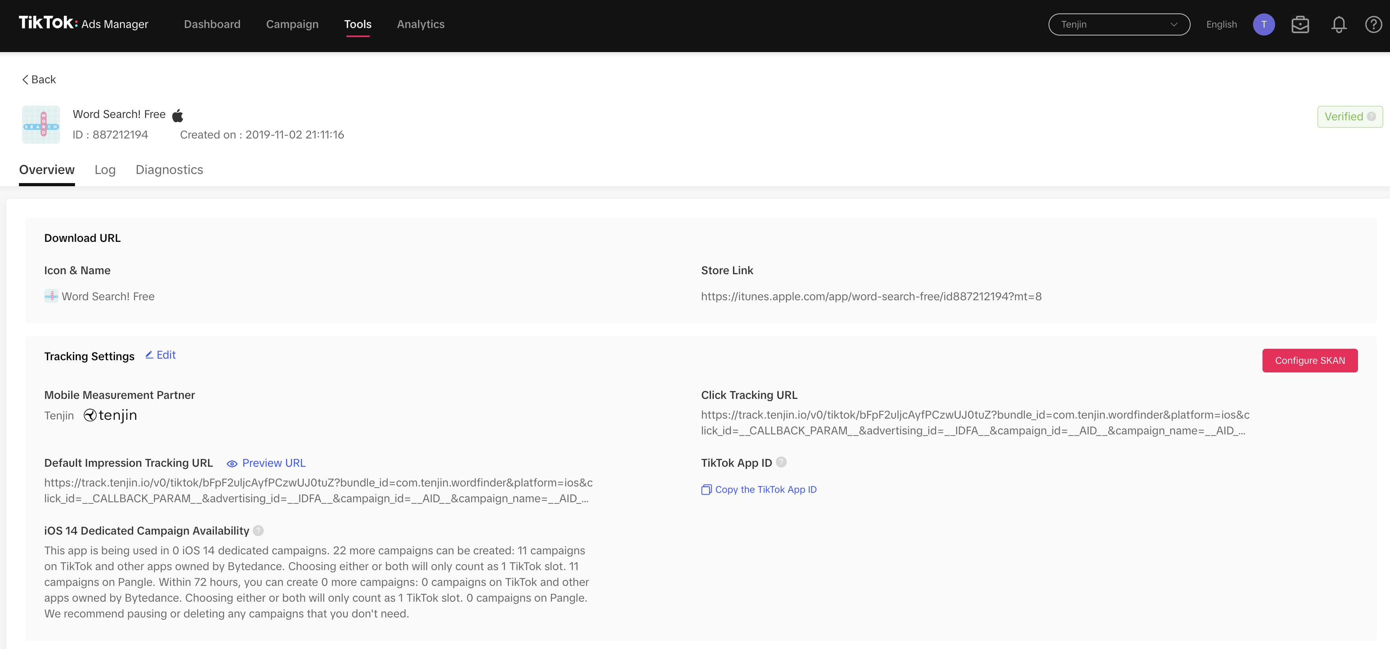
Task: Open the English language selector
Action: point(1222,24)
